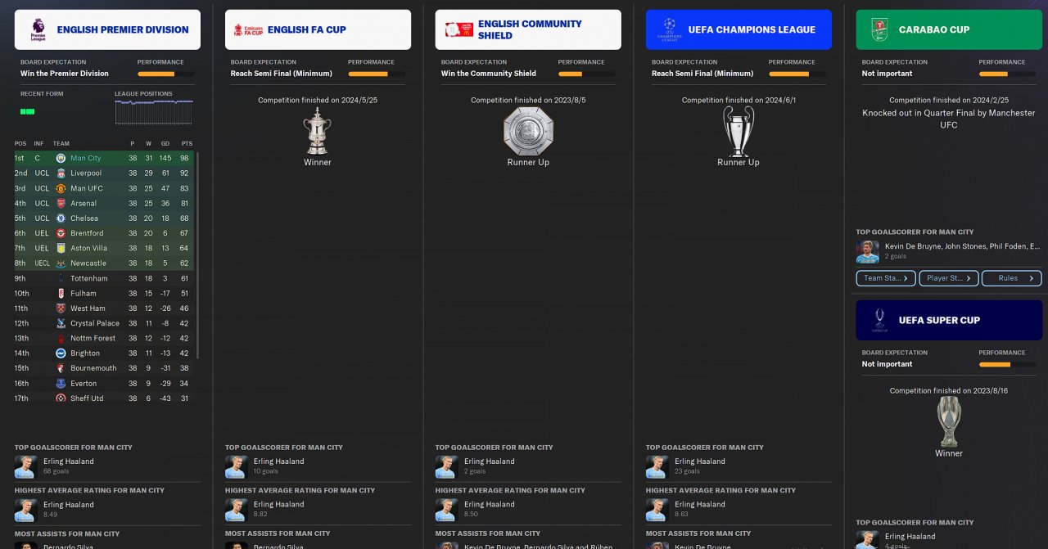
Task: Open the Carabao Cup header
Action: (x=949, y=29)
